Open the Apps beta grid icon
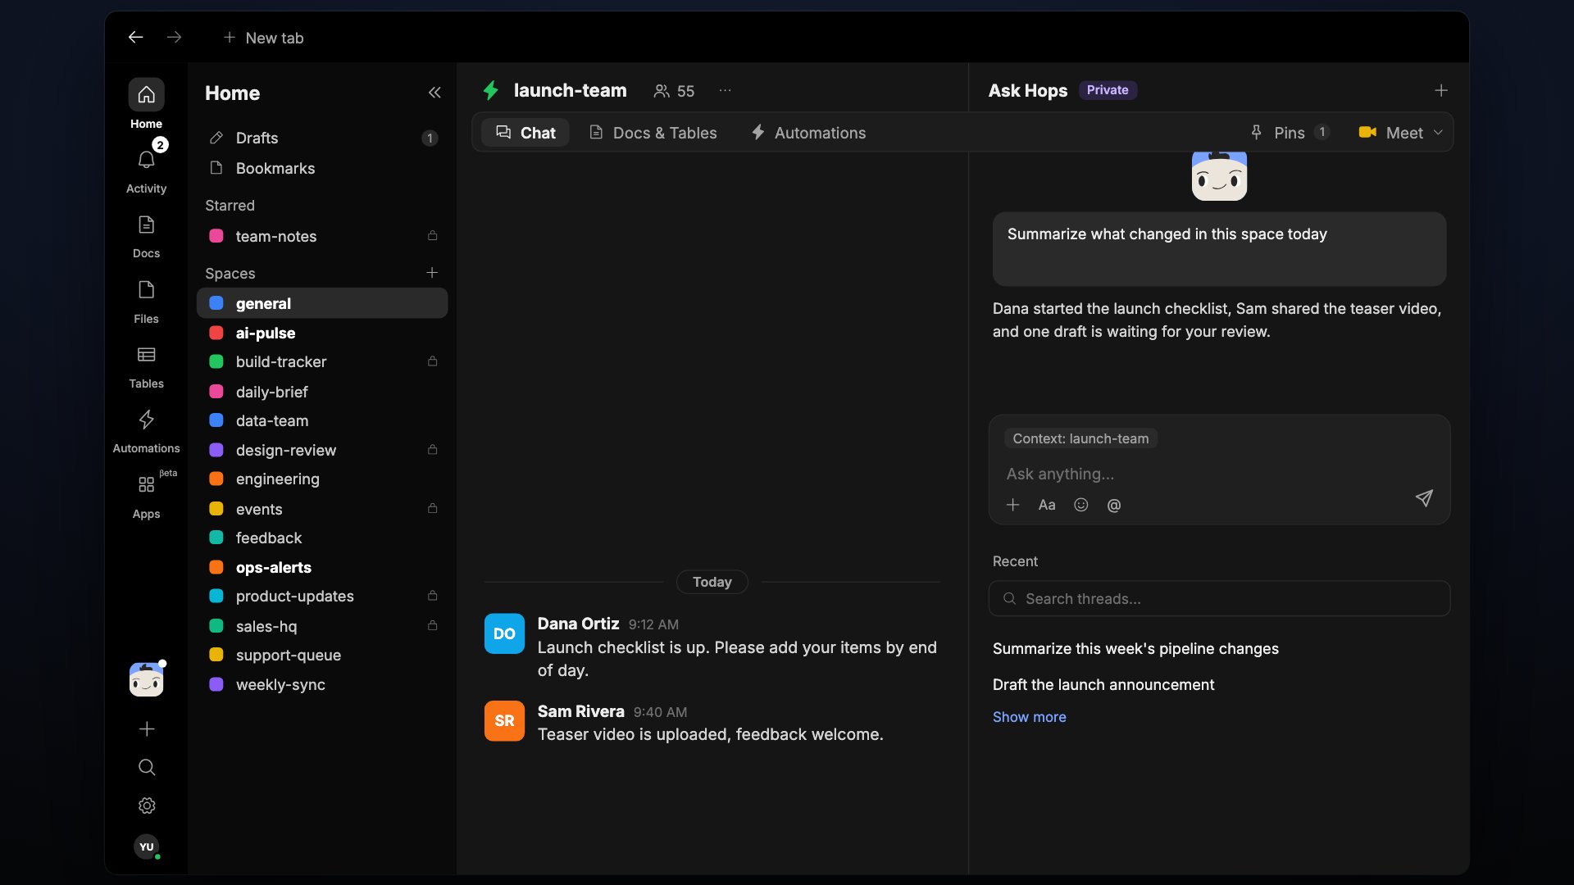 [x=146, y=485]
